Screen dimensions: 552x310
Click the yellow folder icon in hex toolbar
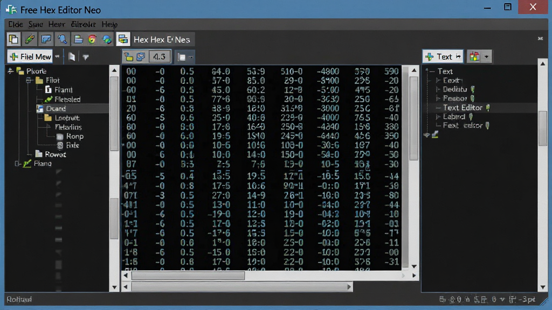click(129, 57)
